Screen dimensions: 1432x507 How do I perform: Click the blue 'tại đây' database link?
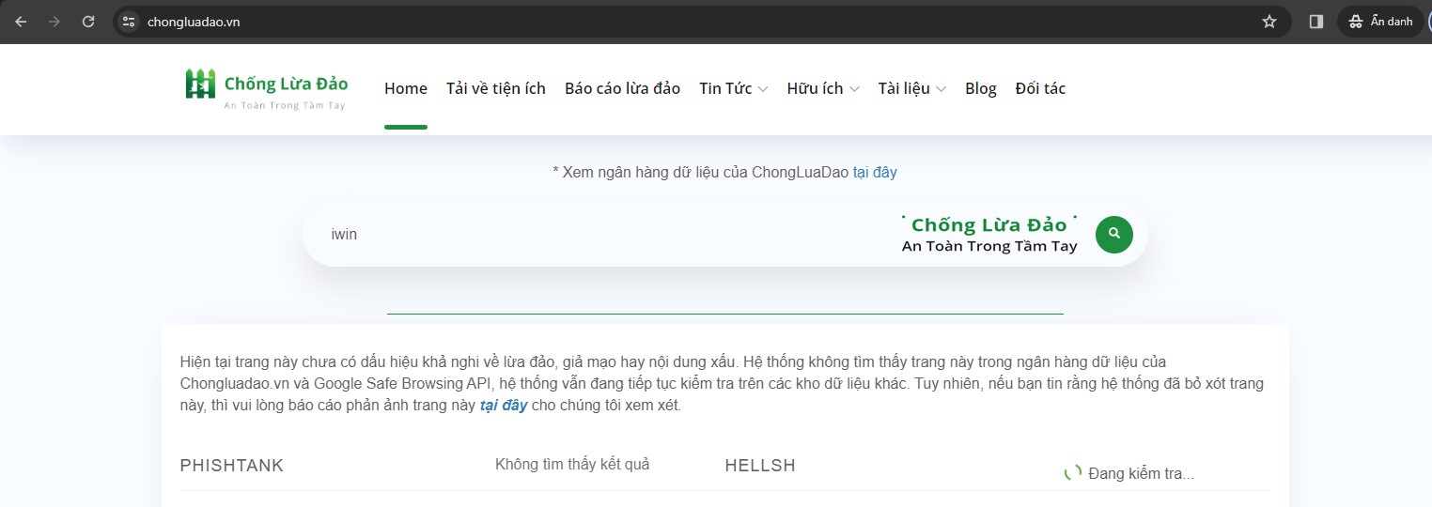875,172
